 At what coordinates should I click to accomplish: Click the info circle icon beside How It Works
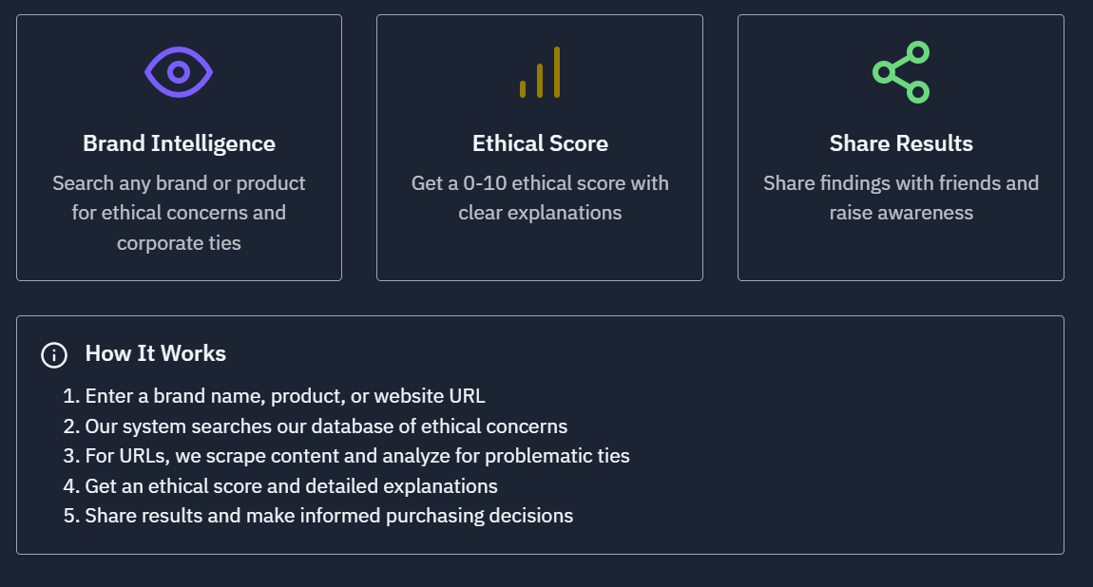pyautogui.click(x=54, y=355)
